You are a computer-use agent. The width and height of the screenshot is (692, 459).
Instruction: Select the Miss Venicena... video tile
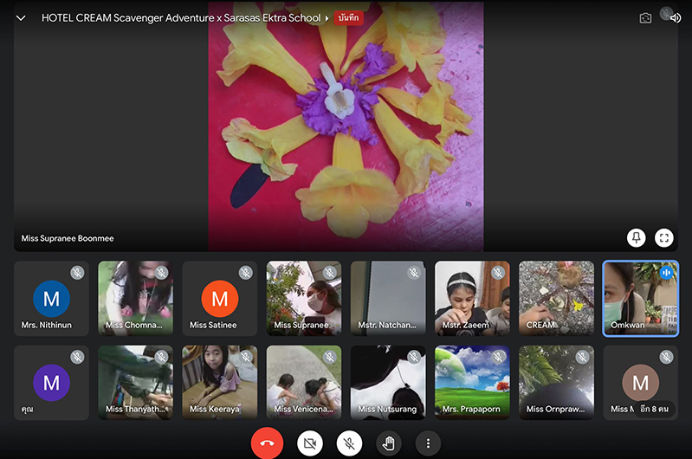point(304,383)
